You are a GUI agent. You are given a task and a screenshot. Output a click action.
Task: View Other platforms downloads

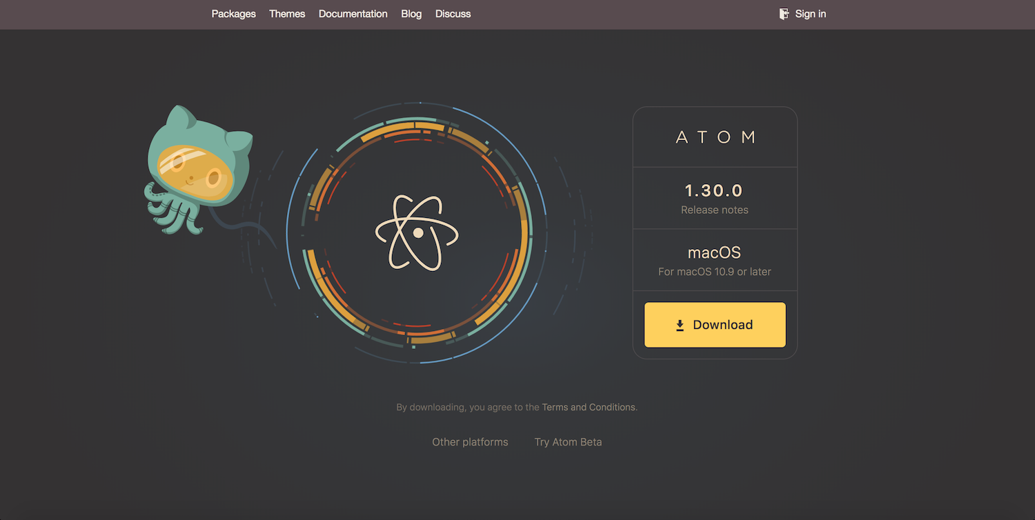470,442
